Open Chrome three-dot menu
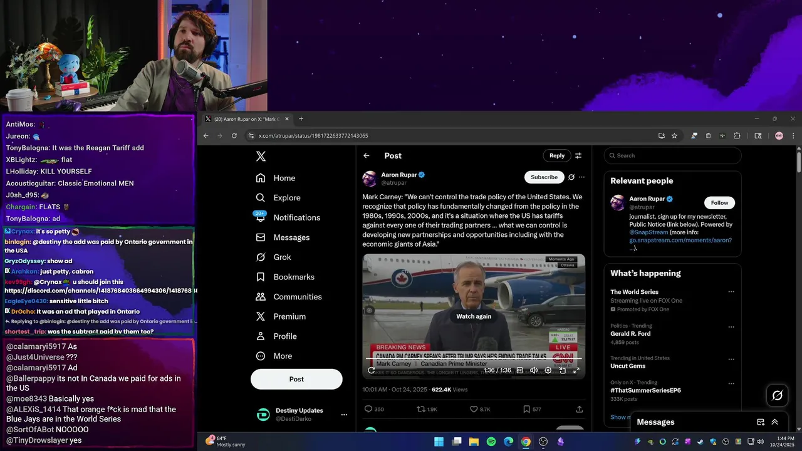This screenshot has width=802, height=451. point(793,136)
